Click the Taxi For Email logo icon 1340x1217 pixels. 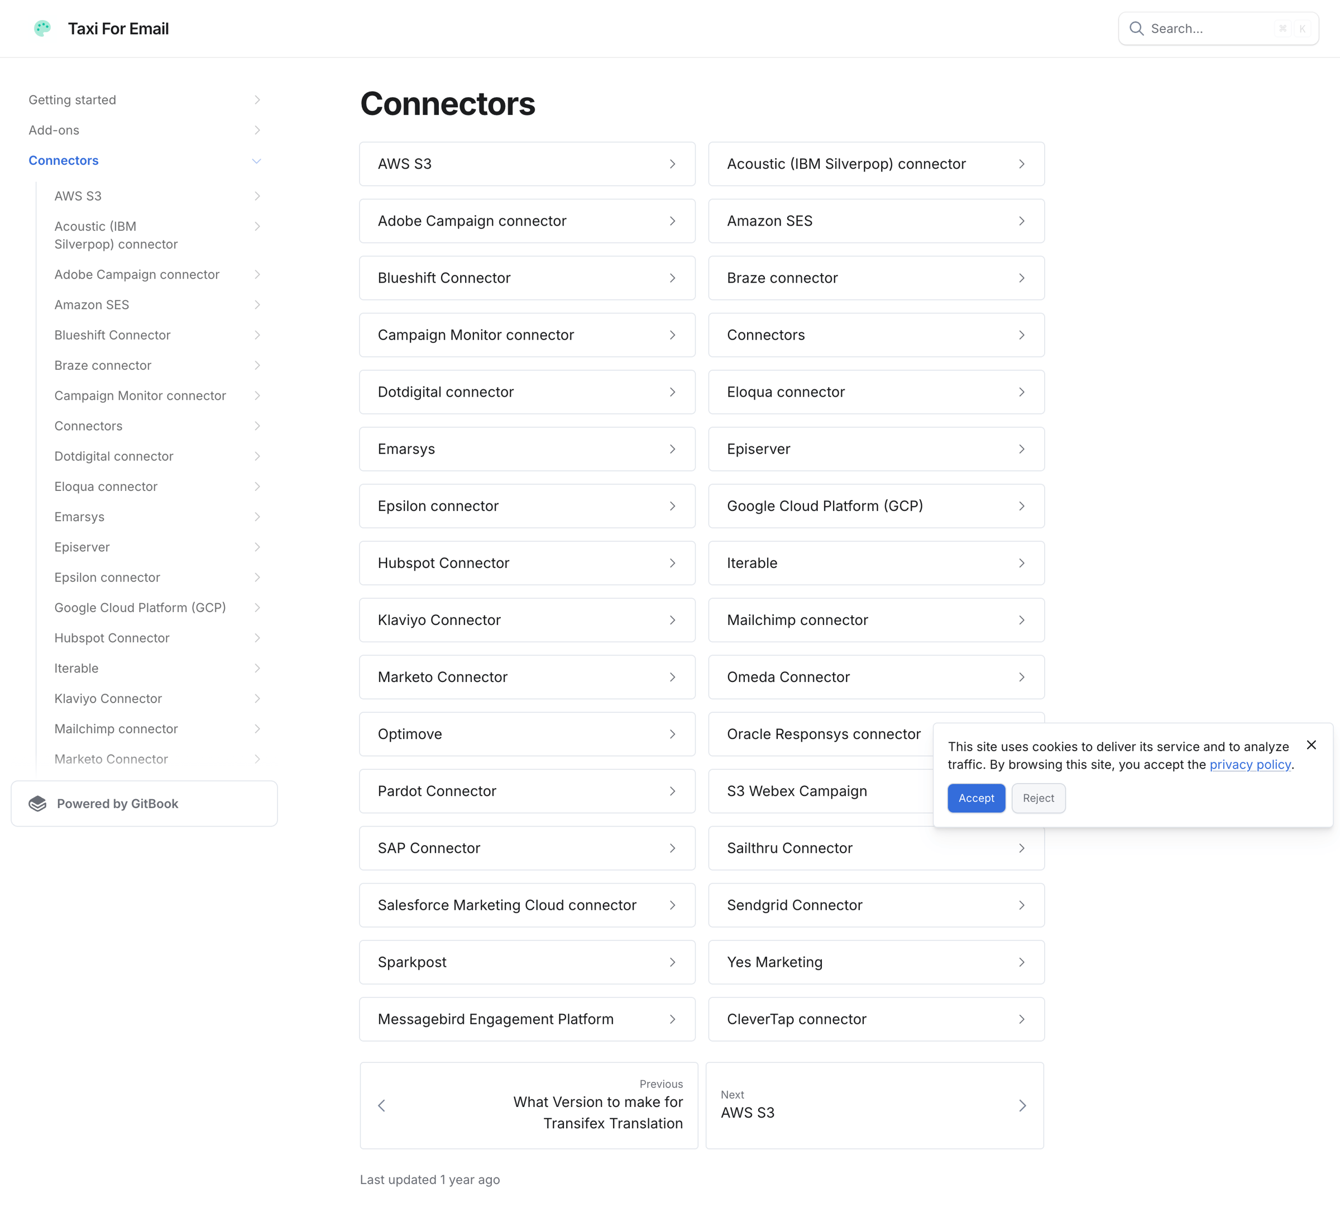[x=42, y=28]
